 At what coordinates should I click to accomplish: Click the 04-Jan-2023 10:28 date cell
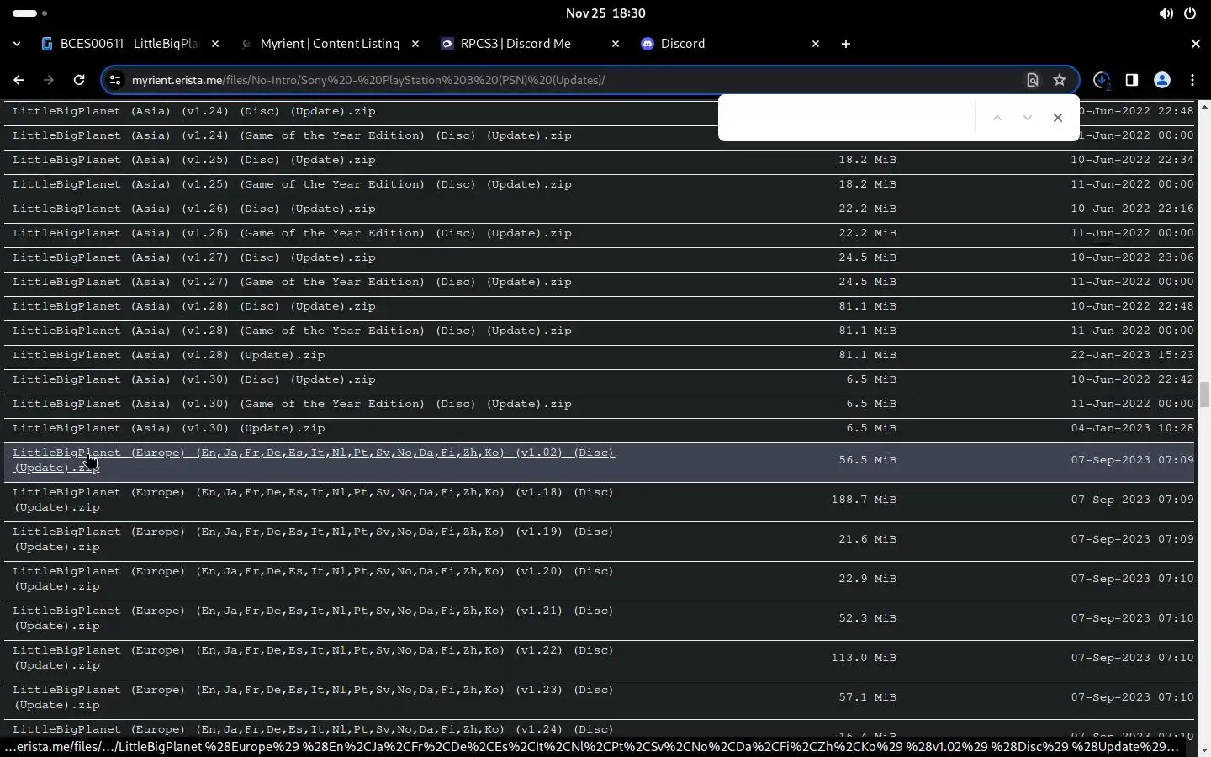point(1132,428)
